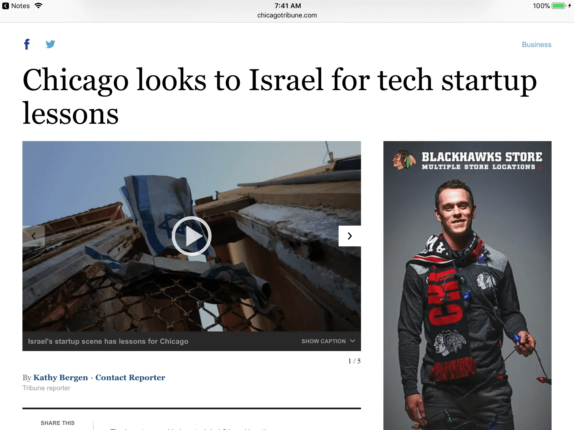Expand SHOW CAPTION on the gallery

(x=328, y=341)
